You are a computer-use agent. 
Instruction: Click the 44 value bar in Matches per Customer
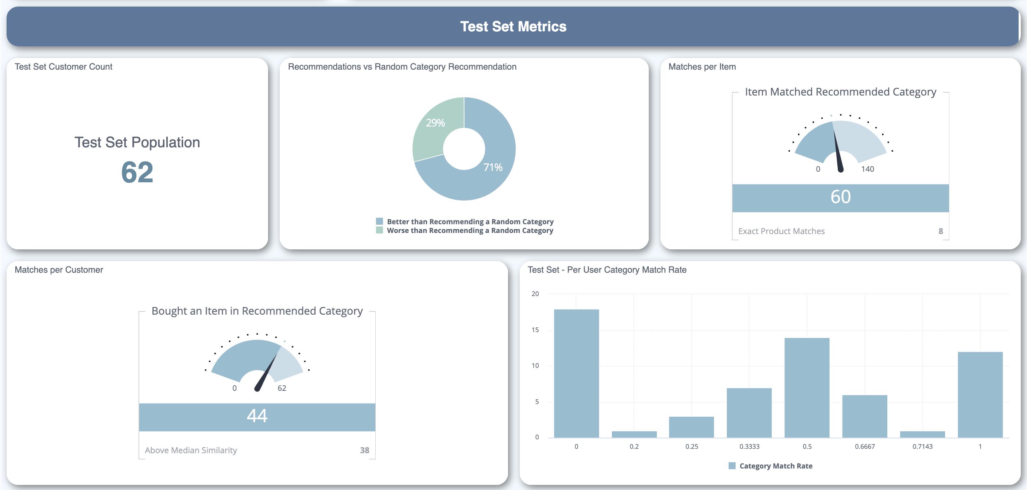click(257, 417)
